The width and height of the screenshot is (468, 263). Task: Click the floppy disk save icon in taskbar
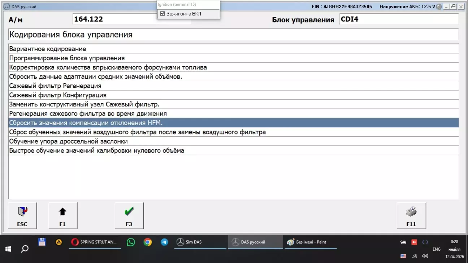tap(42, 242)
